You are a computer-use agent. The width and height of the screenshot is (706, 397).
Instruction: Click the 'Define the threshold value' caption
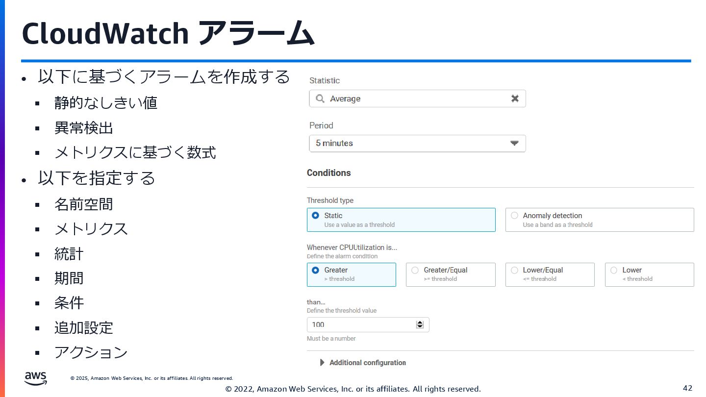point(342,311)
